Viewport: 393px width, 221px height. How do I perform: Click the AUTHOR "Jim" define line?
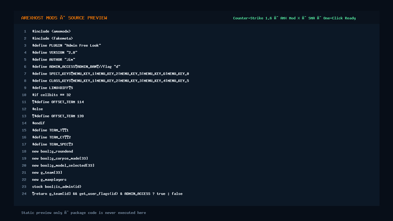coord(54,60)
